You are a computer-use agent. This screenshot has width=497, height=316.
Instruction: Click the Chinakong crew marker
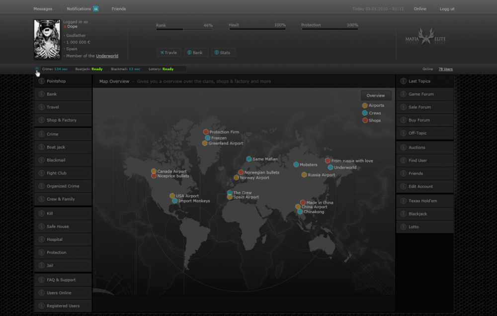click(300, 211)
